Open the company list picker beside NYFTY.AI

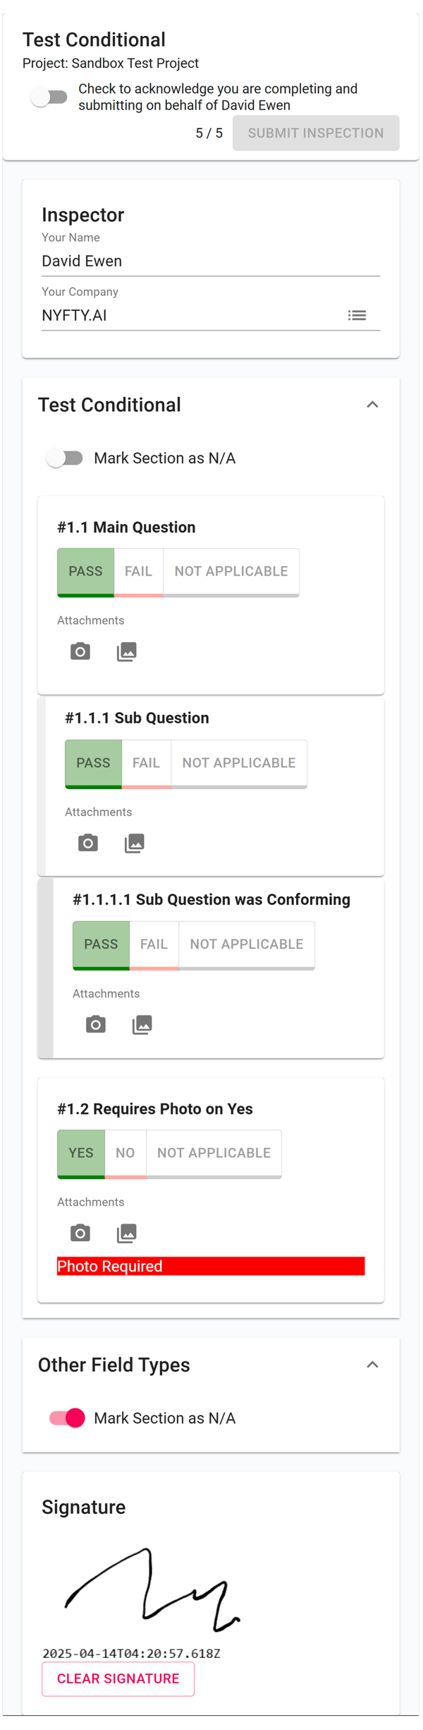click(358, 315)
